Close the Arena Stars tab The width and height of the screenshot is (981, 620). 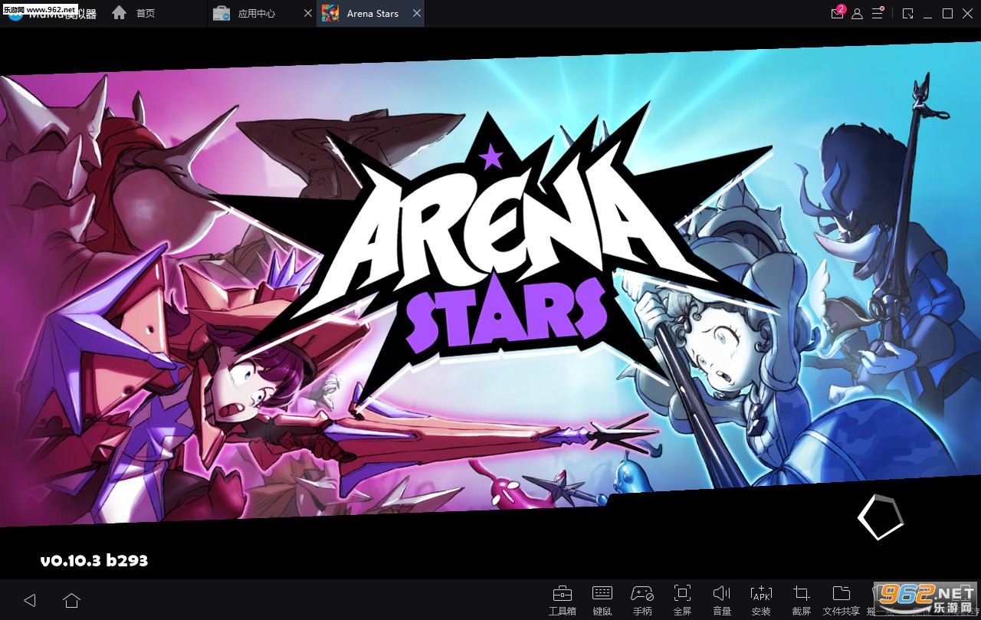coord(417,14)
